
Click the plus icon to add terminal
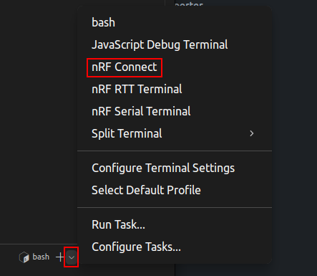point(60,257)
